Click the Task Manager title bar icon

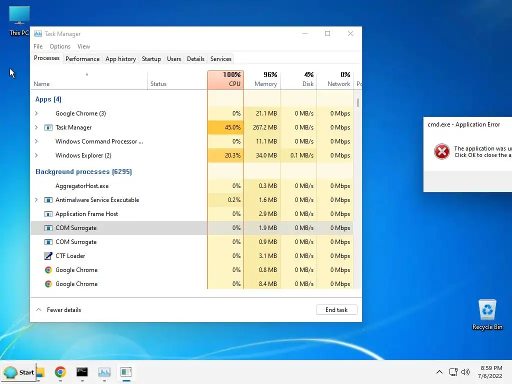(x=38, y=33)
